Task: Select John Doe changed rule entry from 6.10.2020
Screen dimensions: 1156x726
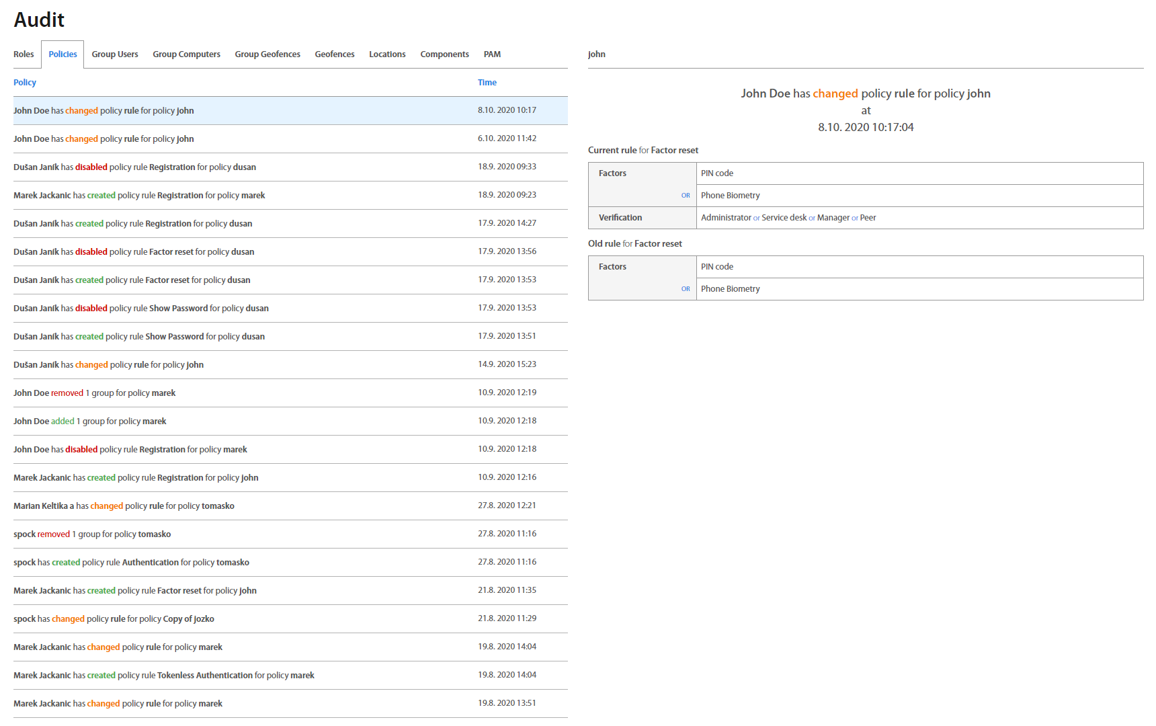Action: point(104,139)
